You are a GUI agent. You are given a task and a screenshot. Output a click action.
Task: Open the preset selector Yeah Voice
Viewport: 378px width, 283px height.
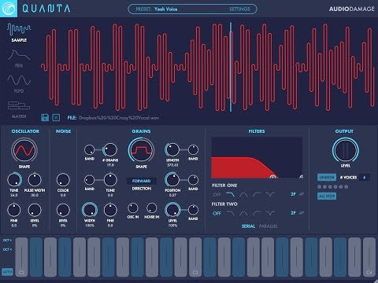(166, 9)
